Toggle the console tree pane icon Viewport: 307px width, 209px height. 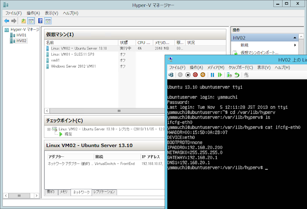coord(31,21)
